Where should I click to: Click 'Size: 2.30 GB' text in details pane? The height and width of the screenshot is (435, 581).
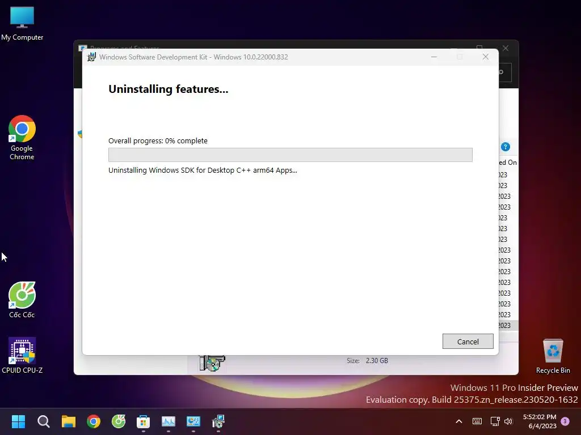367,361
